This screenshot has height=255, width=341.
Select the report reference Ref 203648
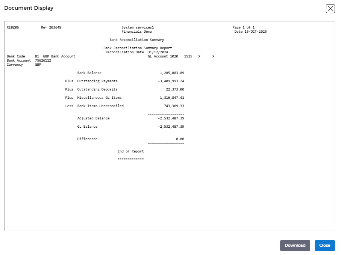tap(51, 27)
